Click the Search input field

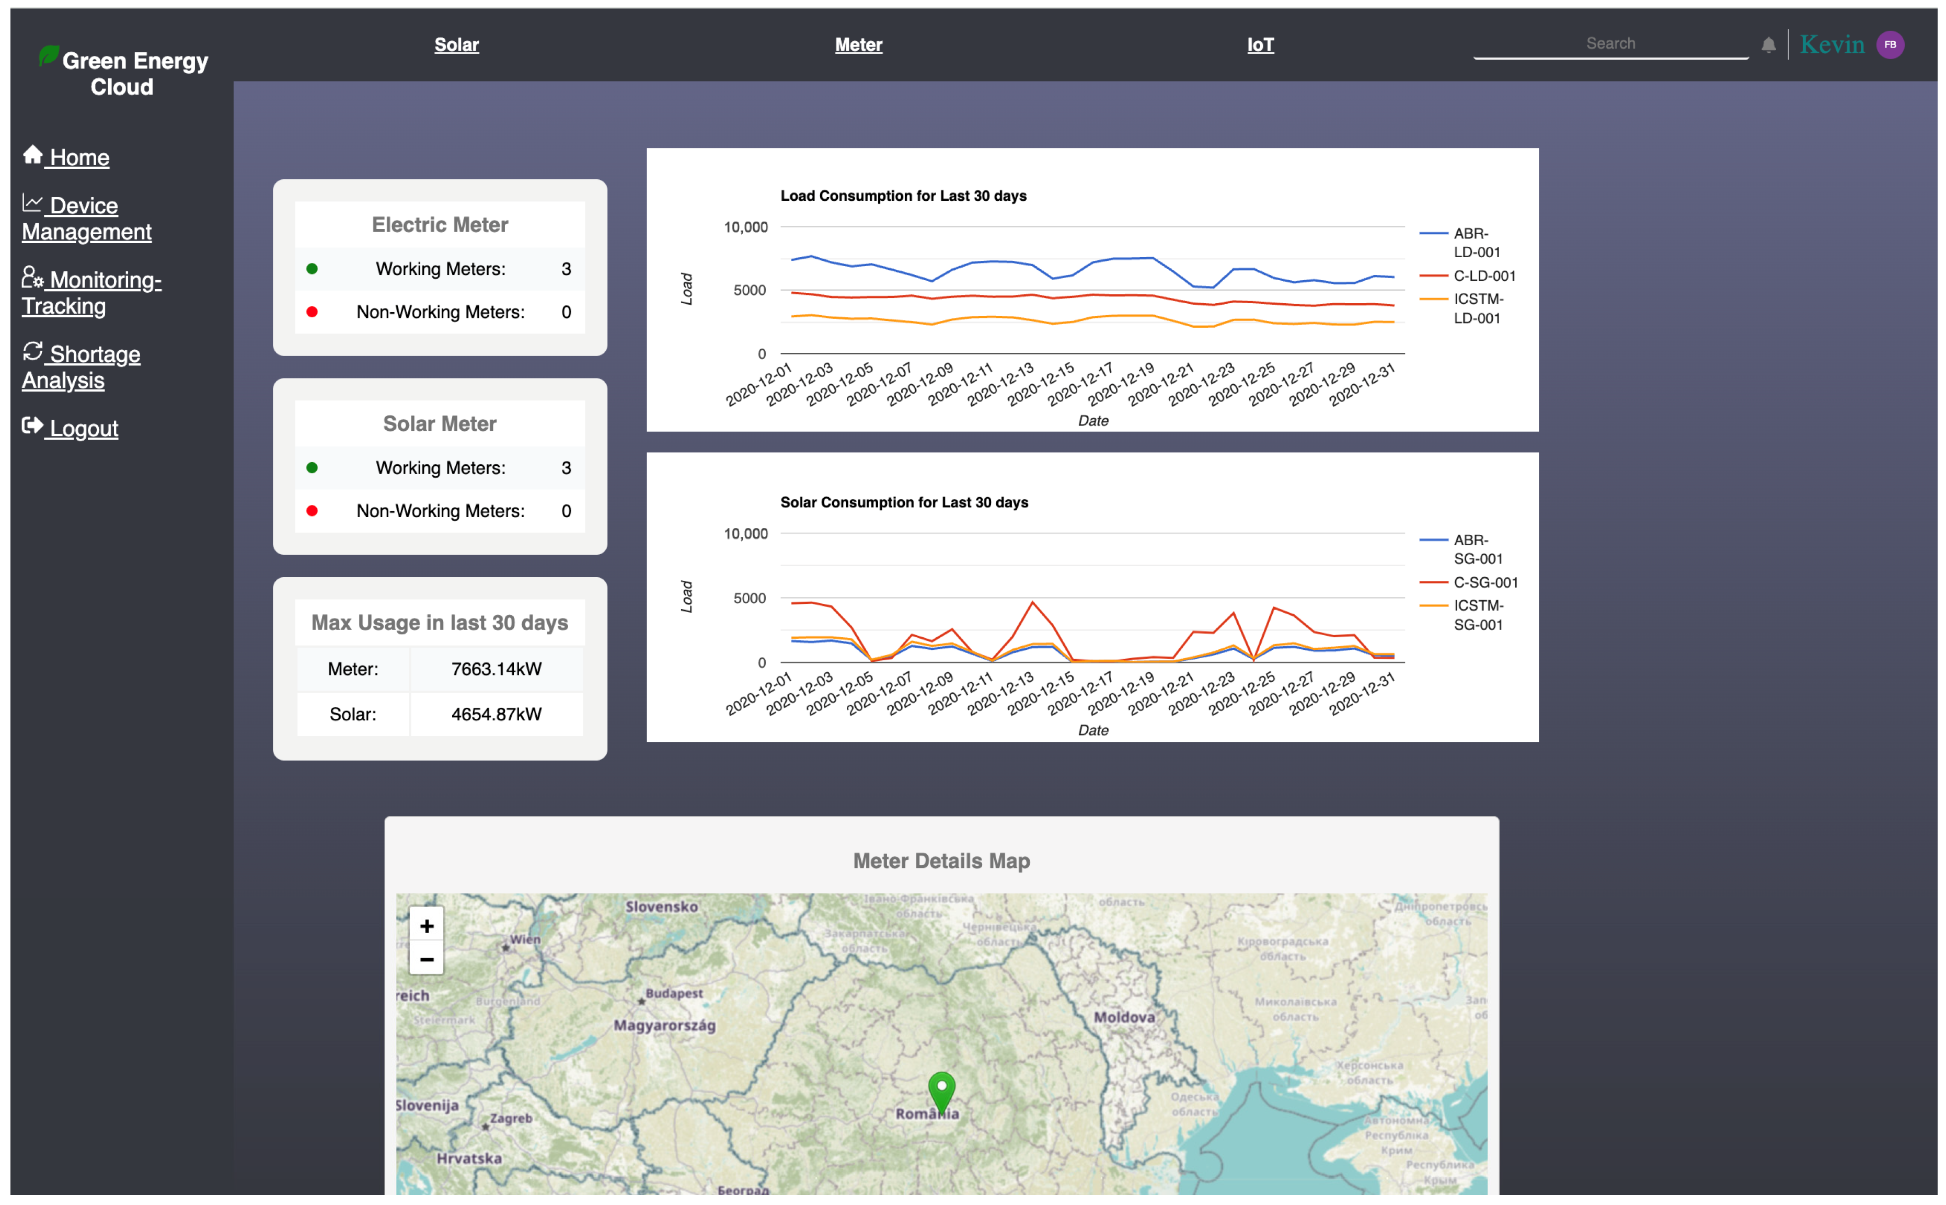pos(1610,44)
